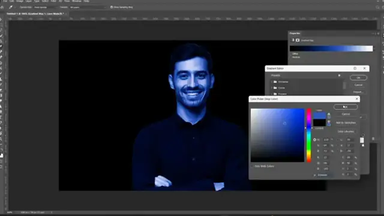Select the H hue radio button
The image size is (384, 216).
[314, 140]
